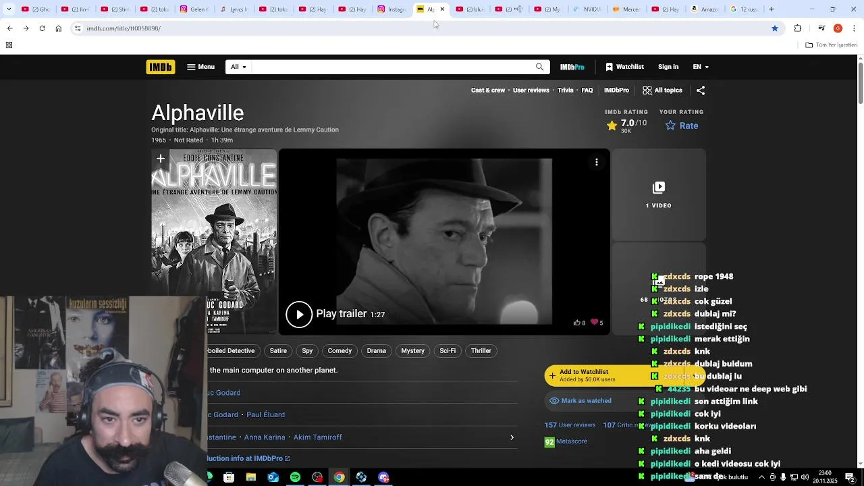864x486 pixels.
Task: Expand stars row chevron arrow
Action: 512,437
